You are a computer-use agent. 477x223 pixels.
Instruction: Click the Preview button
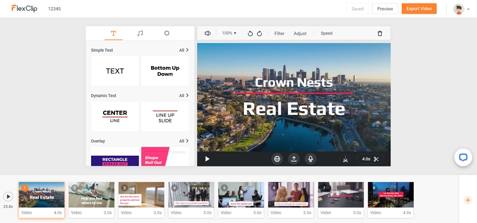pos(385,9)
